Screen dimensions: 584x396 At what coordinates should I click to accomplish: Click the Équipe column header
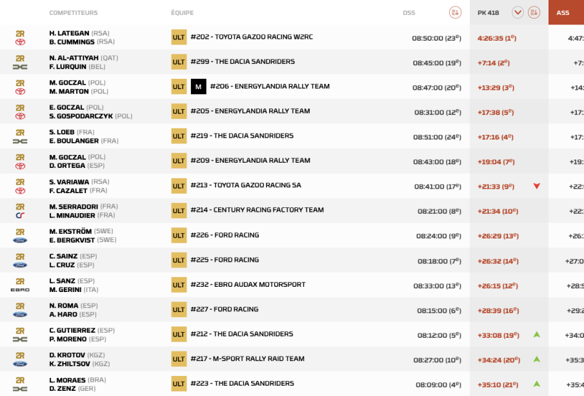pos(182,13)
